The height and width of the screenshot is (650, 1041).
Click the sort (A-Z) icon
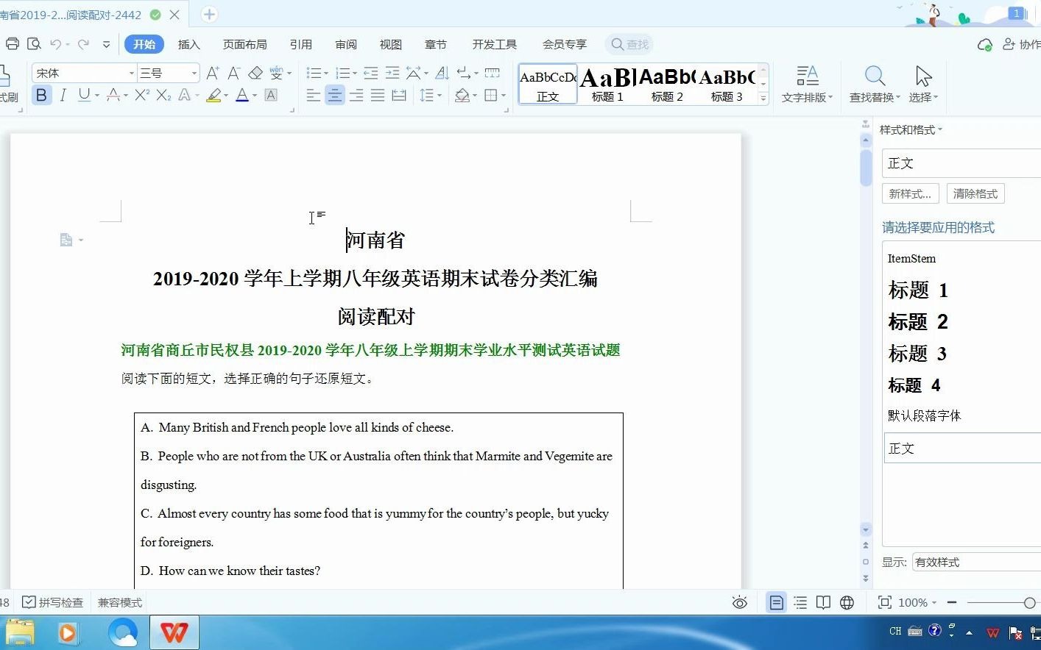pyautogui.click(x=442, y=73)
